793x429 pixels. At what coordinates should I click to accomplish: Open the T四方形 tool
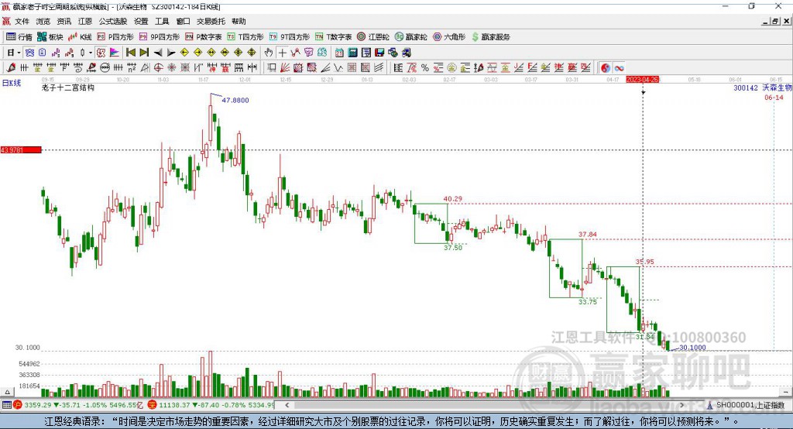click(x=245, y=37)
